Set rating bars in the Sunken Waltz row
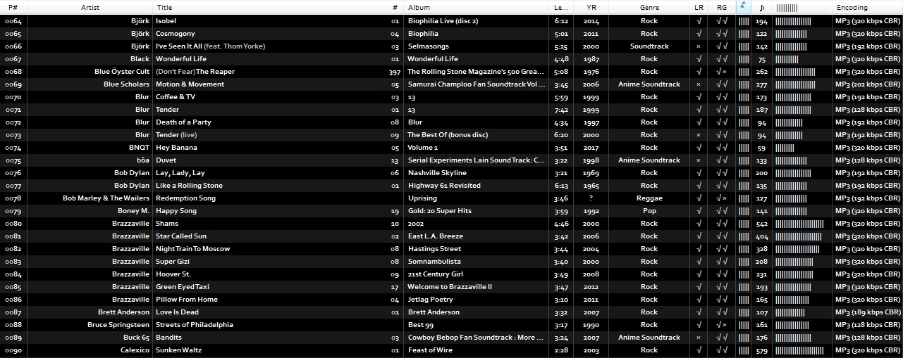Image resolution: width=903 pixels, height=358 pixels. [744, 350]
